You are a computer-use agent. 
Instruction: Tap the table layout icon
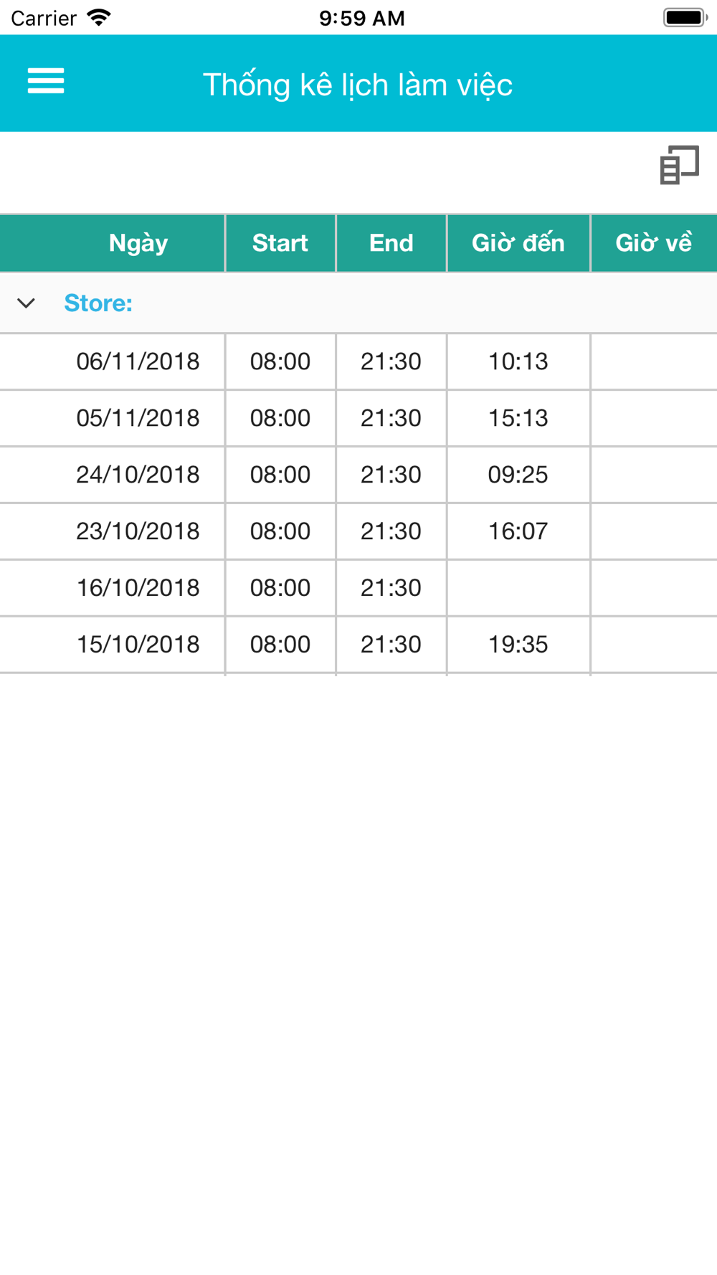click(x=679, y=166)
